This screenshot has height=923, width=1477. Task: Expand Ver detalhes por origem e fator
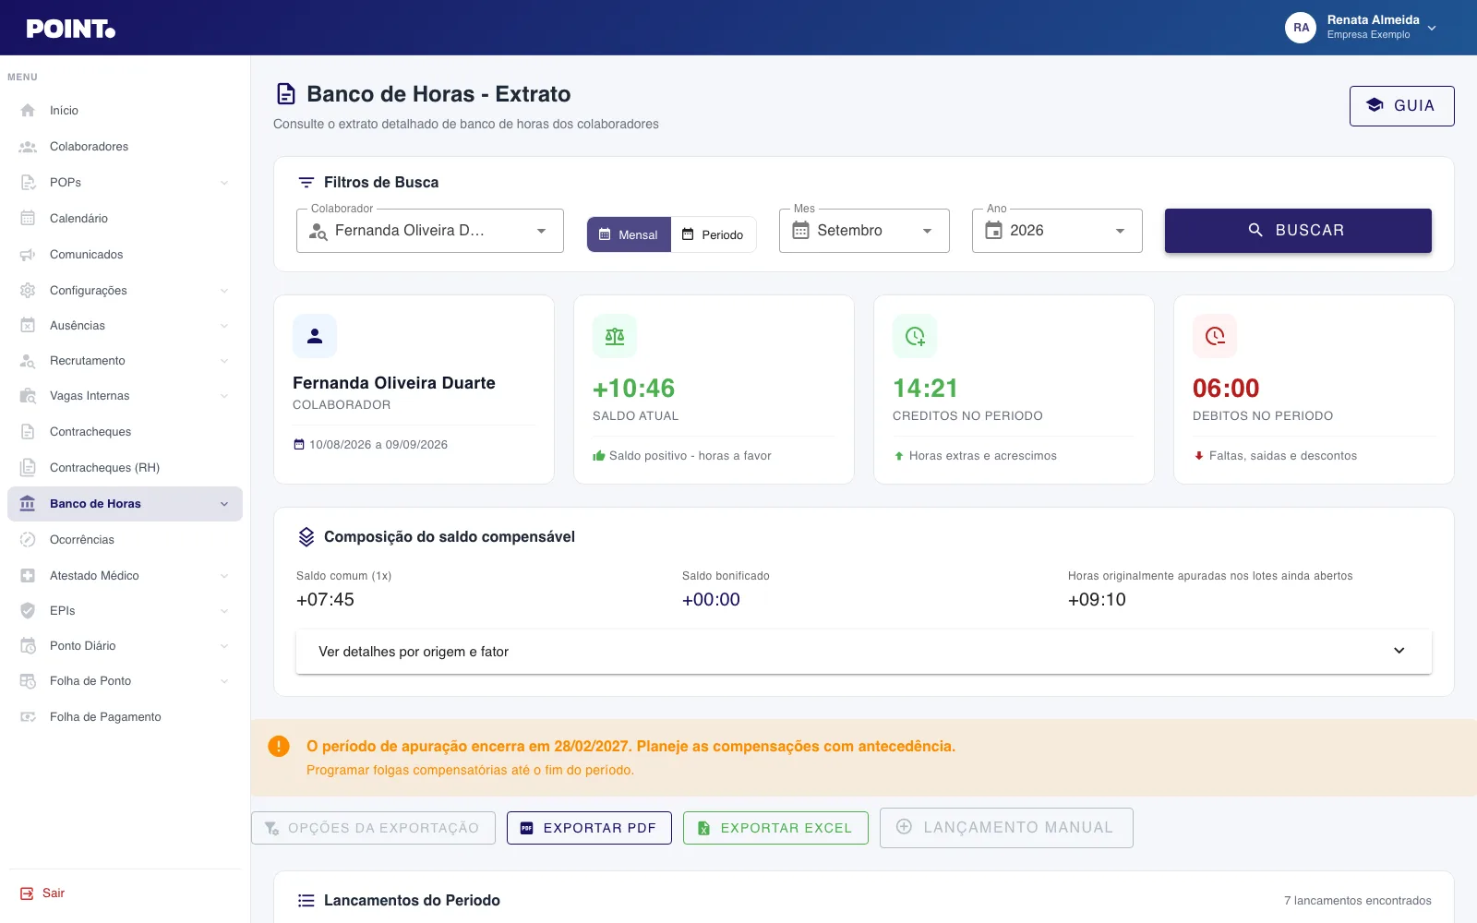[x=864, y=652]
